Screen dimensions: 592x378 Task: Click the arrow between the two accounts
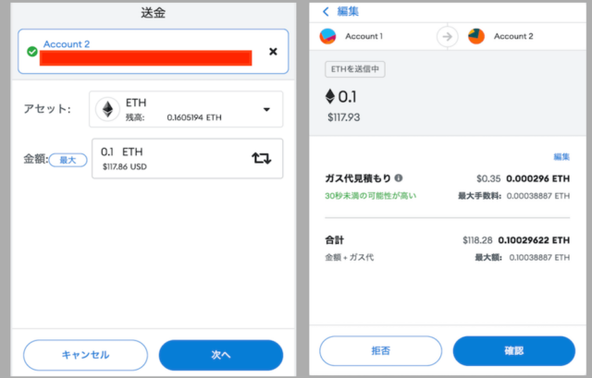pyautogui.click(x=448, y=37)
